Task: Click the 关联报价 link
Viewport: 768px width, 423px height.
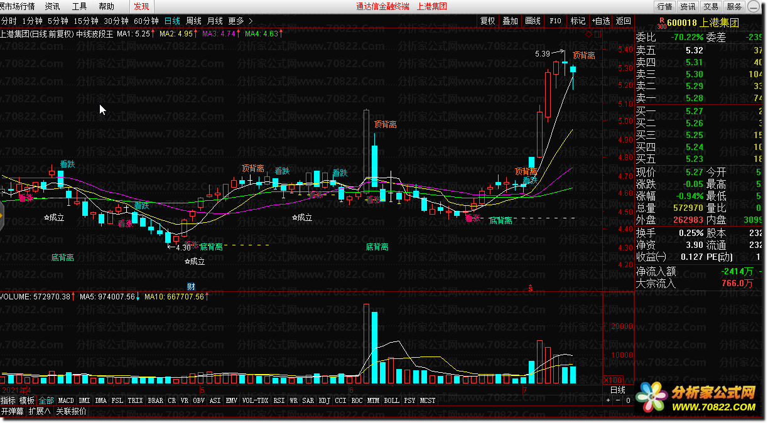Action: point(72,412)
